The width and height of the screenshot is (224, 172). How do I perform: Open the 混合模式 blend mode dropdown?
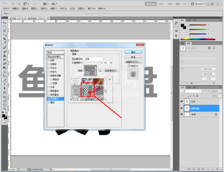(x=95, y=59)
